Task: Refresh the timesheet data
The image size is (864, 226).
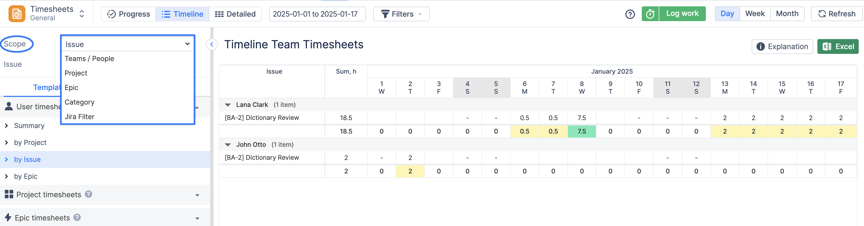Action: (x=836, y=14)
